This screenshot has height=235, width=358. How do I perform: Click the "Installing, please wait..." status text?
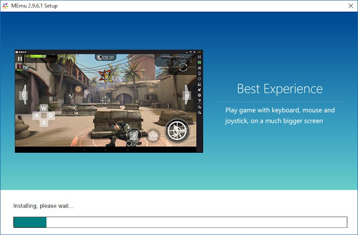click(x=44, y=206)
